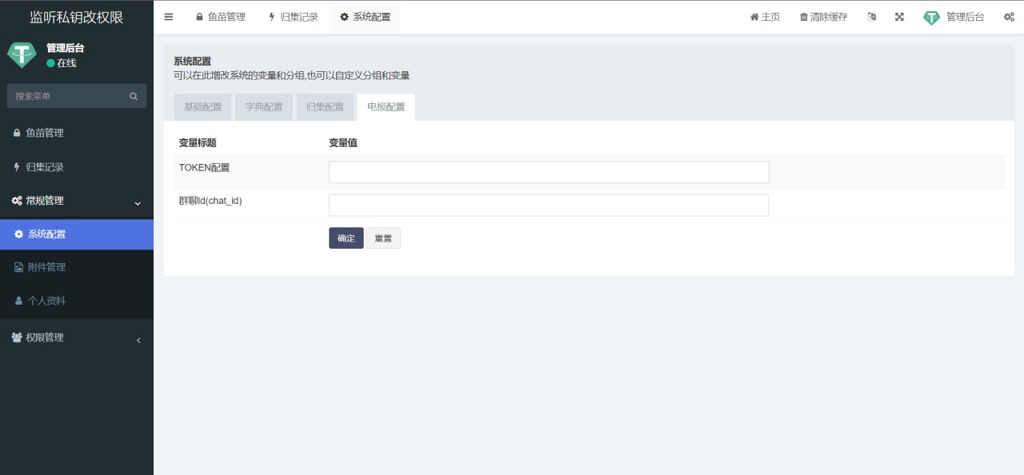Click the 管理后台 username in the sidebar
This screenshot has height=475, width=1024.
65,48
